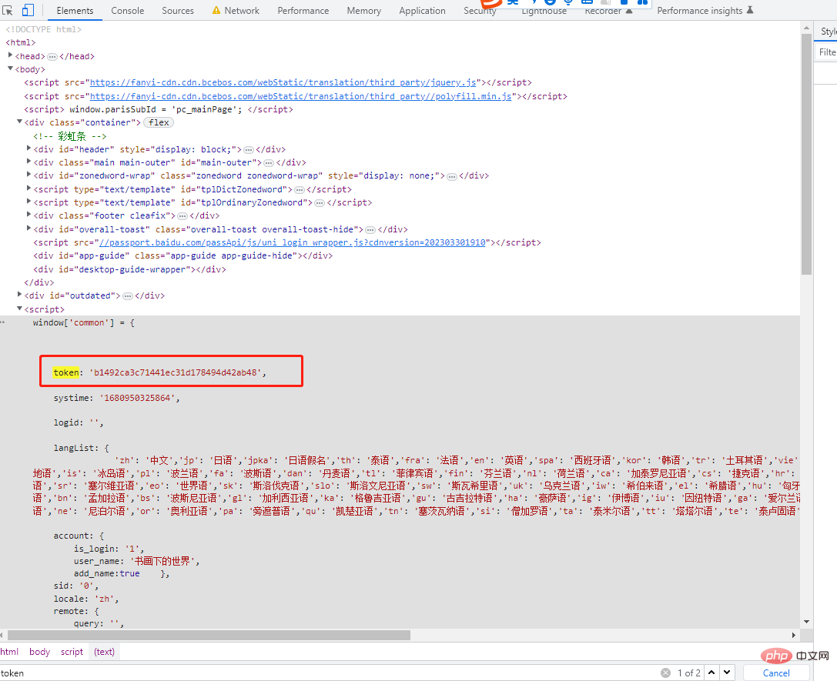The image size is (837, 681).
Task: Select the script breadcrumb
Action: coord(72,652)
